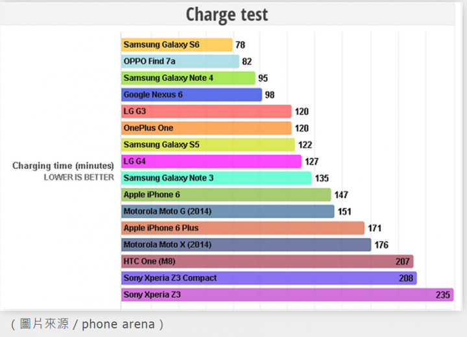Screen dimensions: 467x337
Task: Select the HTC One (M8) bar
Action: pos(267,262)
